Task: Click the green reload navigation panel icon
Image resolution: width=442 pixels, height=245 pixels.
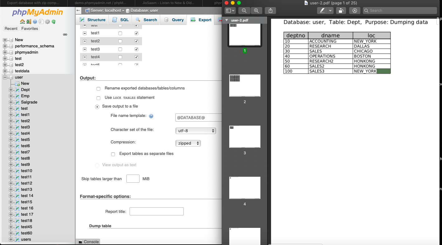Action: coord(54,22)
